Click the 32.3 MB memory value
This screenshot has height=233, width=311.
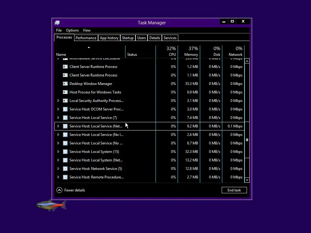click(x=192, y=152)
